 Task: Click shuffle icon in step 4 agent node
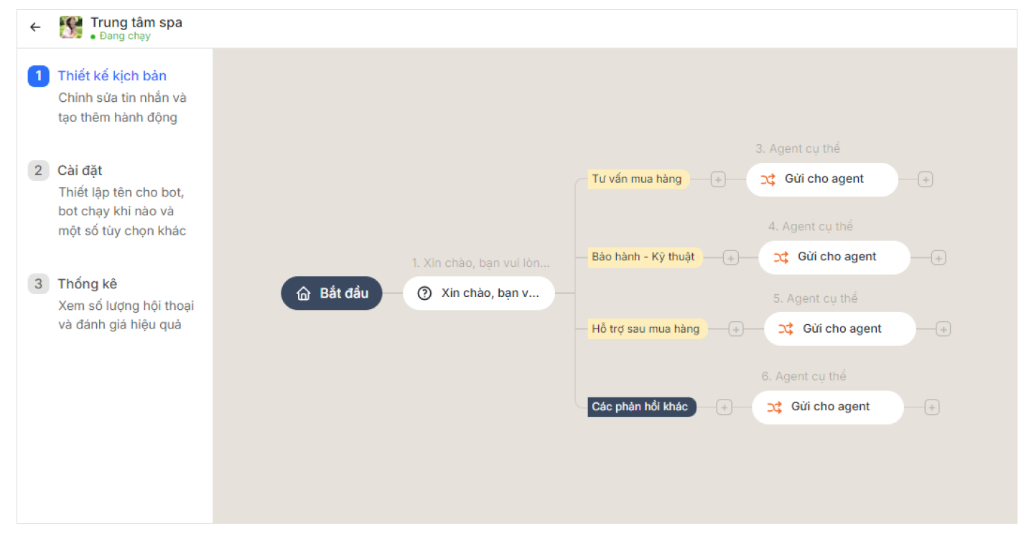[781, 257]
